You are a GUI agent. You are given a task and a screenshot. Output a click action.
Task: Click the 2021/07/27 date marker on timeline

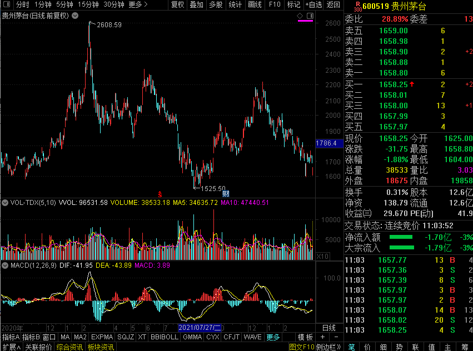(200, 328)
